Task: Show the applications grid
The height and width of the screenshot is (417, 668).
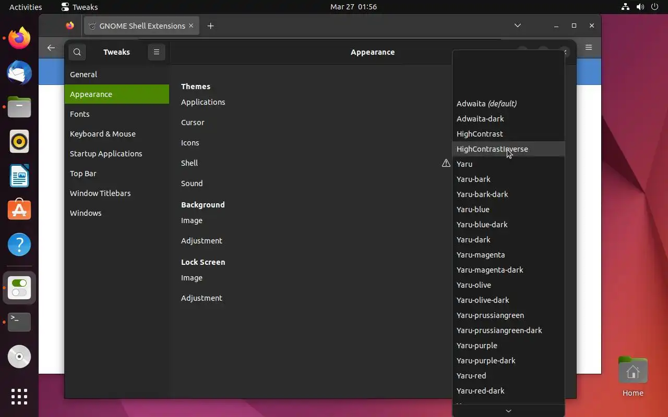Action: [x=19, y=397]
